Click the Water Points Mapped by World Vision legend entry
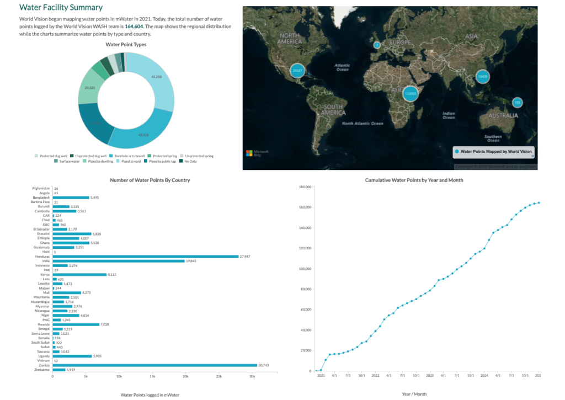Viewport: 565px width, 400px height. (x=493, y=151)
